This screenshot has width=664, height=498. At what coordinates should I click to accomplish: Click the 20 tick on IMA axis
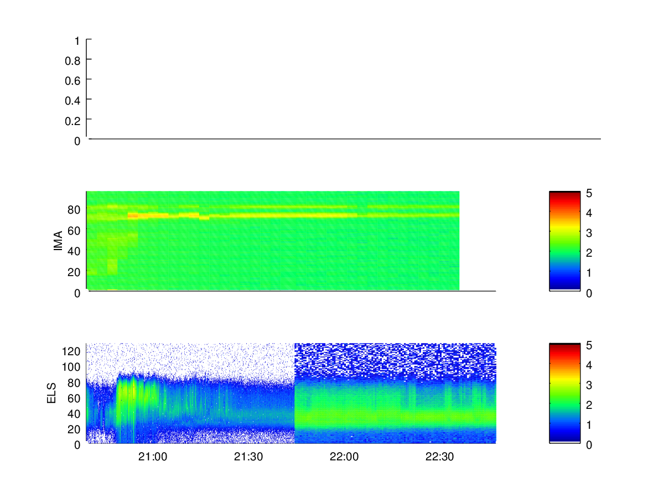pyautogui.click(x=75, y=272)
